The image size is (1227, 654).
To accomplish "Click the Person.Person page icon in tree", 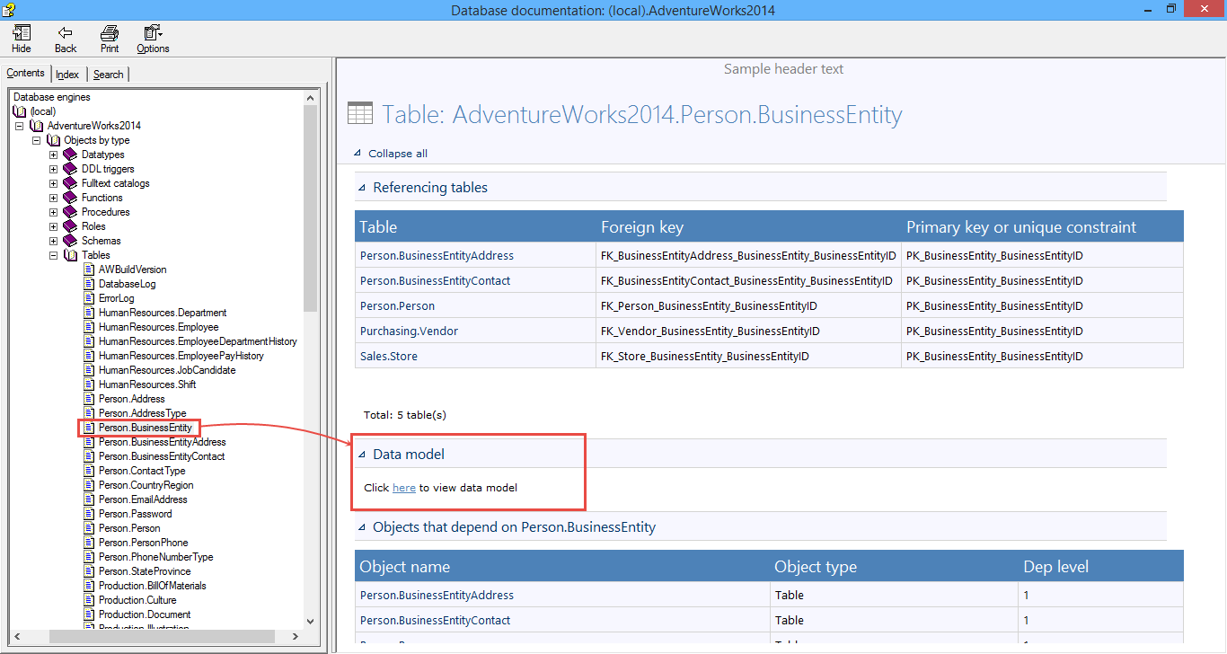I will tap(89, 528).
